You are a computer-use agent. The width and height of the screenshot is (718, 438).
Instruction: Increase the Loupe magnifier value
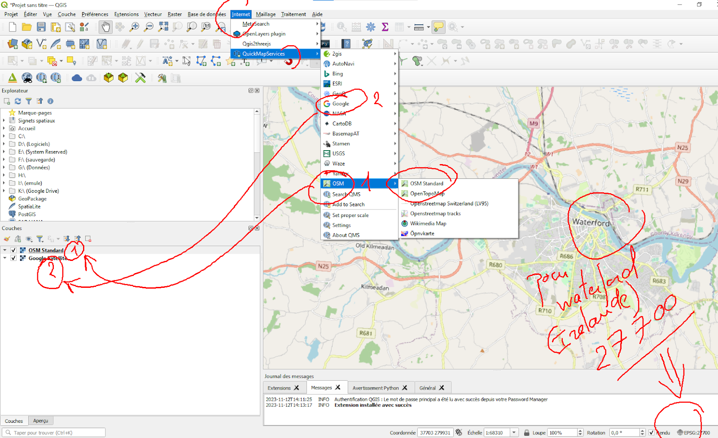[x=580, y=431]
